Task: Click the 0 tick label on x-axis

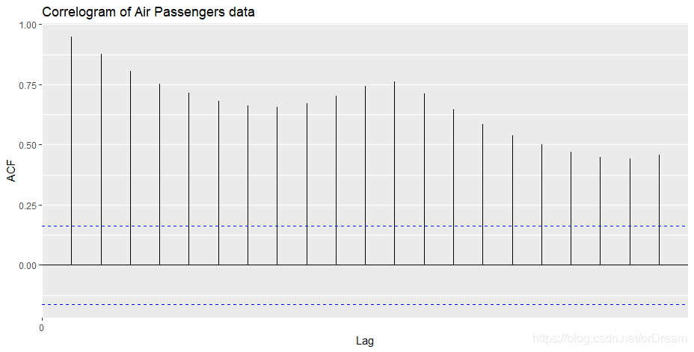Action: (42, 328)
